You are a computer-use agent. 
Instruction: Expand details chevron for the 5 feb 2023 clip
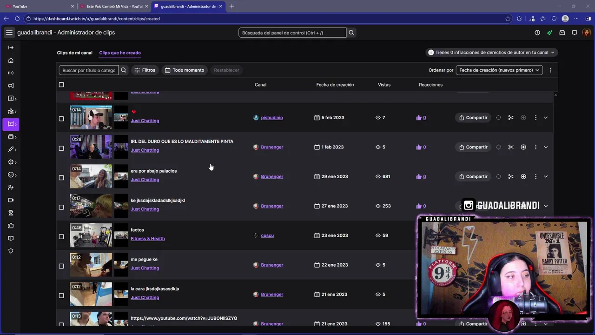pos(546,118)
